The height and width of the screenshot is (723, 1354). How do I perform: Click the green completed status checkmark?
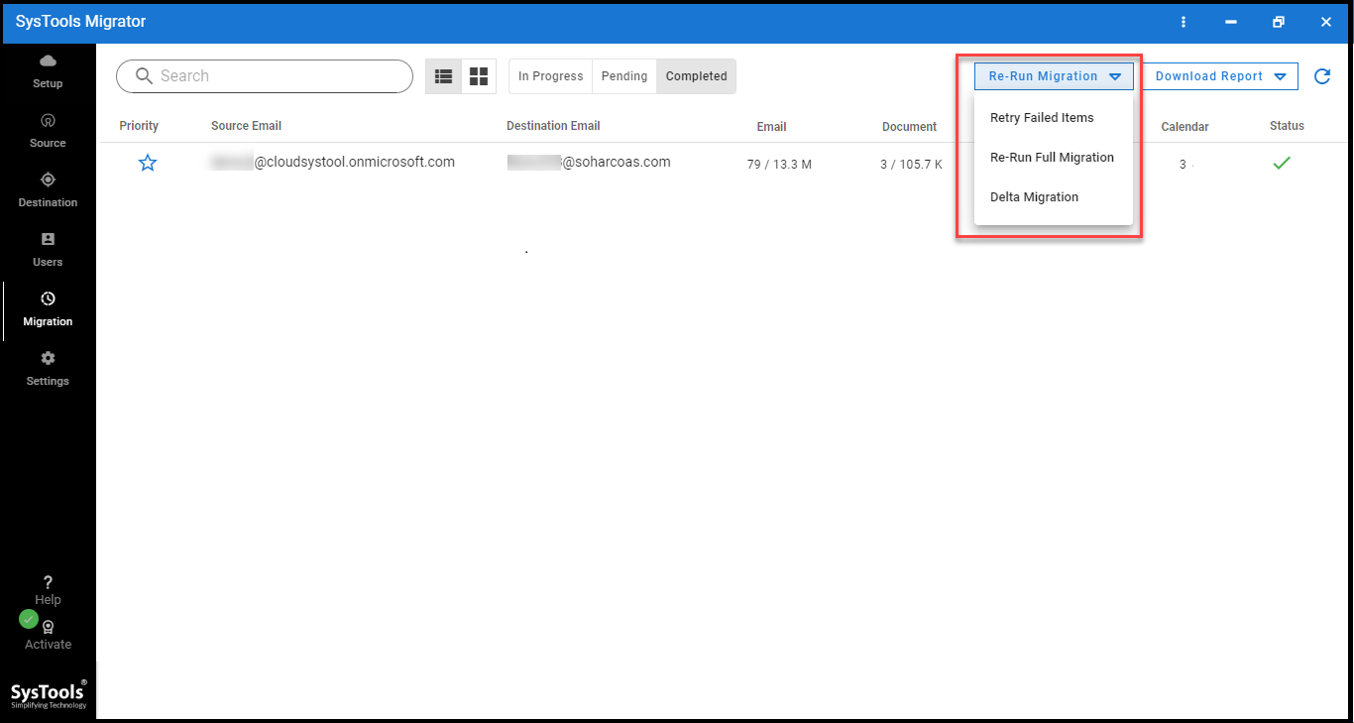coord(1282,163)
